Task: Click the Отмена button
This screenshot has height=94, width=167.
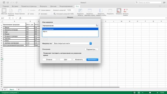Action: (49, 60)
